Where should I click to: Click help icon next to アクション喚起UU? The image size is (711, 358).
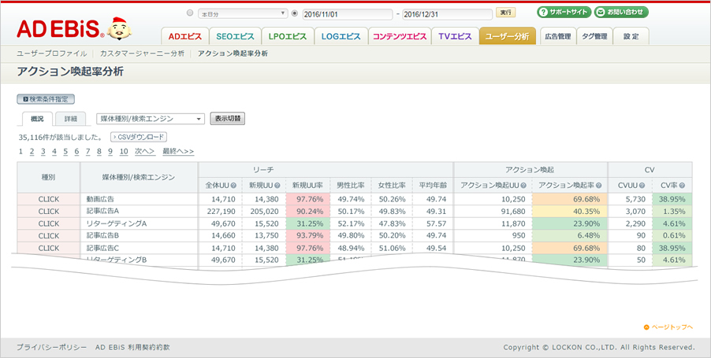tap(522, 185)
